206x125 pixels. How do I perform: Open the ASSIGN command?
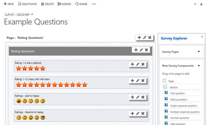point(64,4)
